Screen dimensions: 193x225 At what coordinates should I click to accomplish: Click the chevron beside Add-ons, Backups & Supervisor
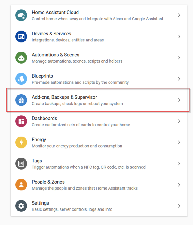(x=179, y=100)
